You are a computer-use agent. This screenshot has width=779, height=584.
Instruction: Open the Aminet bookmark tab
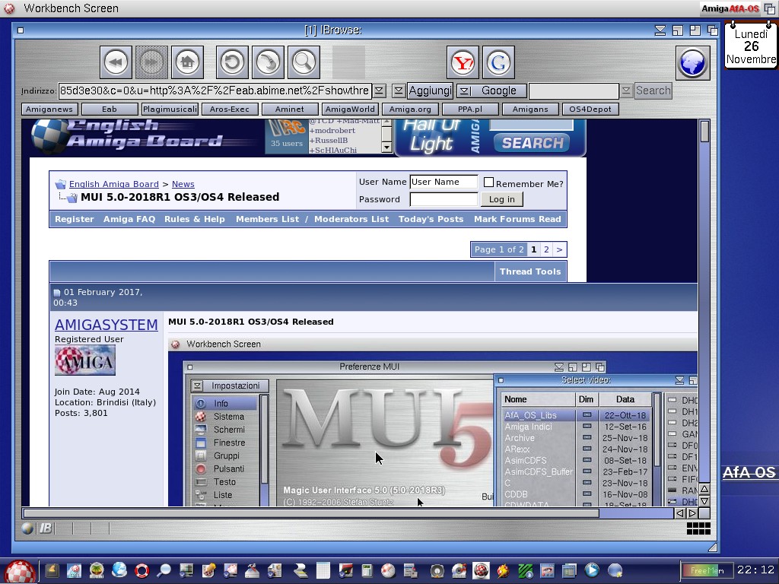click(x=290, y=109)
